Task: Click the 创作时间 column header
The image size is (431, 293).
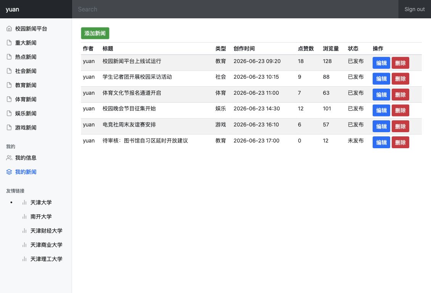Action: tap(244, 49)
